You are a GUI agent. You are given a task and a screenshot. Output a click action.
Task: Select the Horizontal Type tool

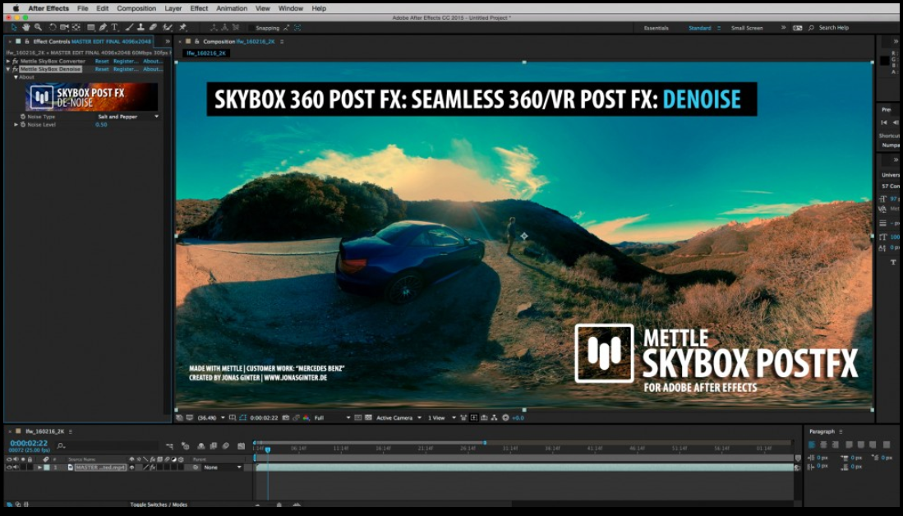114,28
